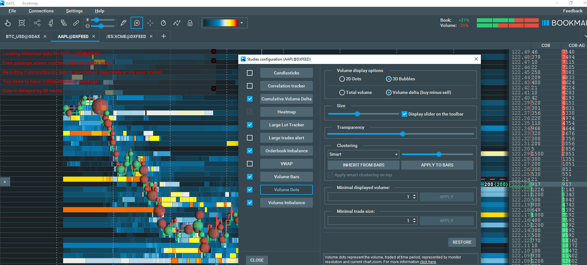Select the 2D Dots radio button
The image size is (587, 265).
point(342,79)
